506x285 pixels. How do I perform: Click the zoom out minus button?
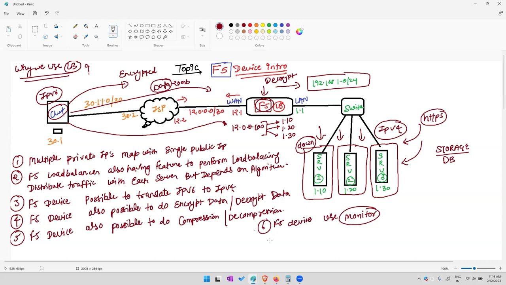[x=455, y=268]
